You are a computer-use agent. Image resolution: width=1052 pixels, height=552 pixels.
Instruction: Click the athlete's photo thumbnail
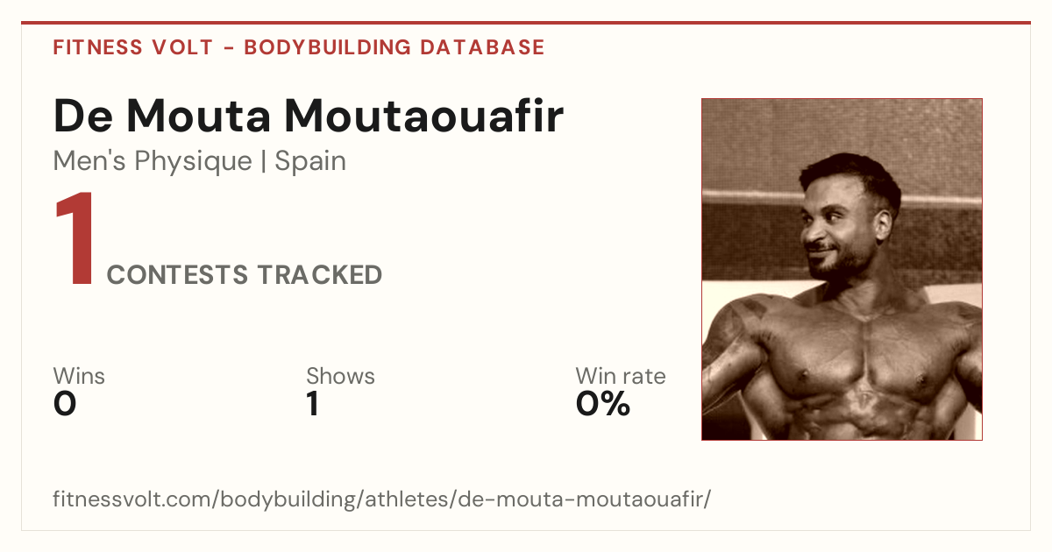point(842,269)
